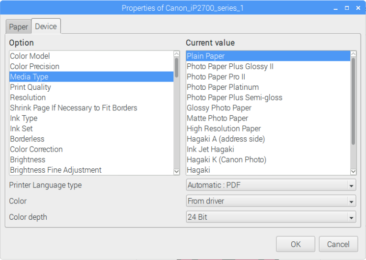Click the Current value scrollbar thumb
366x260 pixels.
point(353,102)
